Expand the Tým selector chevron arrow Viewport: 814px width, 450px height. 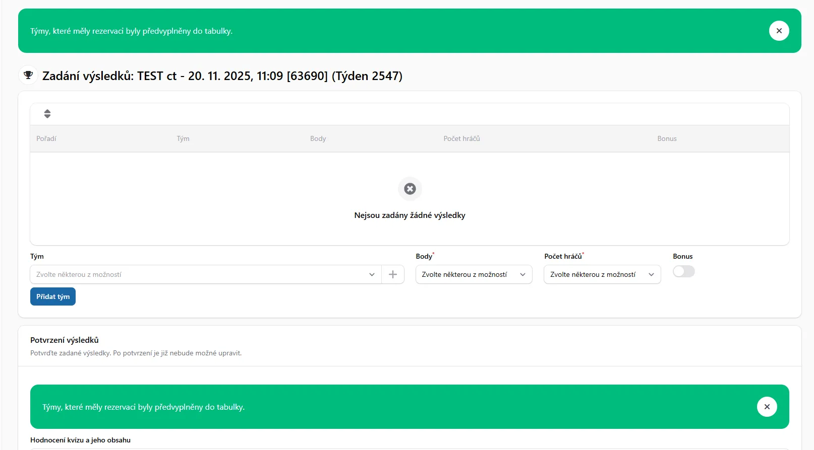tap(372, 274)
